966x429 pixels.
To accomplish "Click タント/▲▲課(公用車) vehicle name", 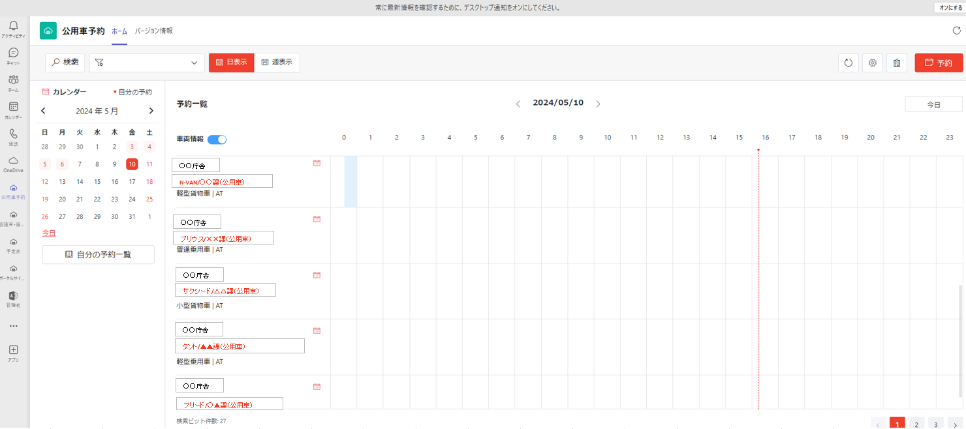I will point(240,346).
